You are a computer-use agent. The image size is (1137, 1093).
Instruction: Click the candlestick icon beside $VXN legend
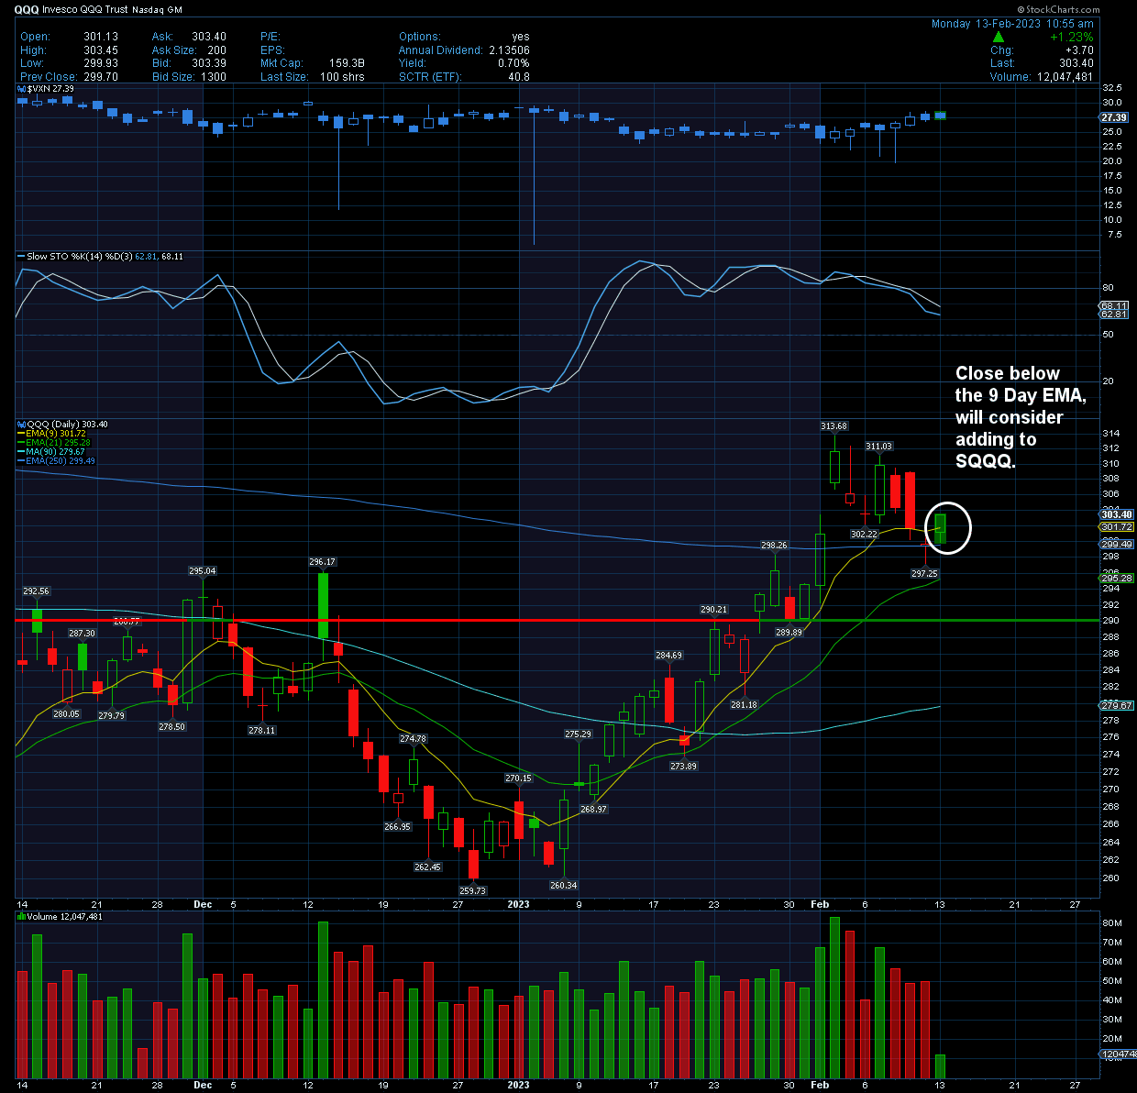21,89
